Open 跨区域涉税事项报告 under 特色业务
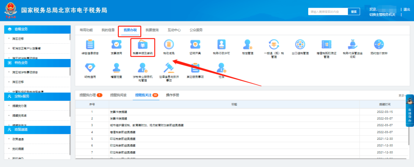 coord(25,72)
